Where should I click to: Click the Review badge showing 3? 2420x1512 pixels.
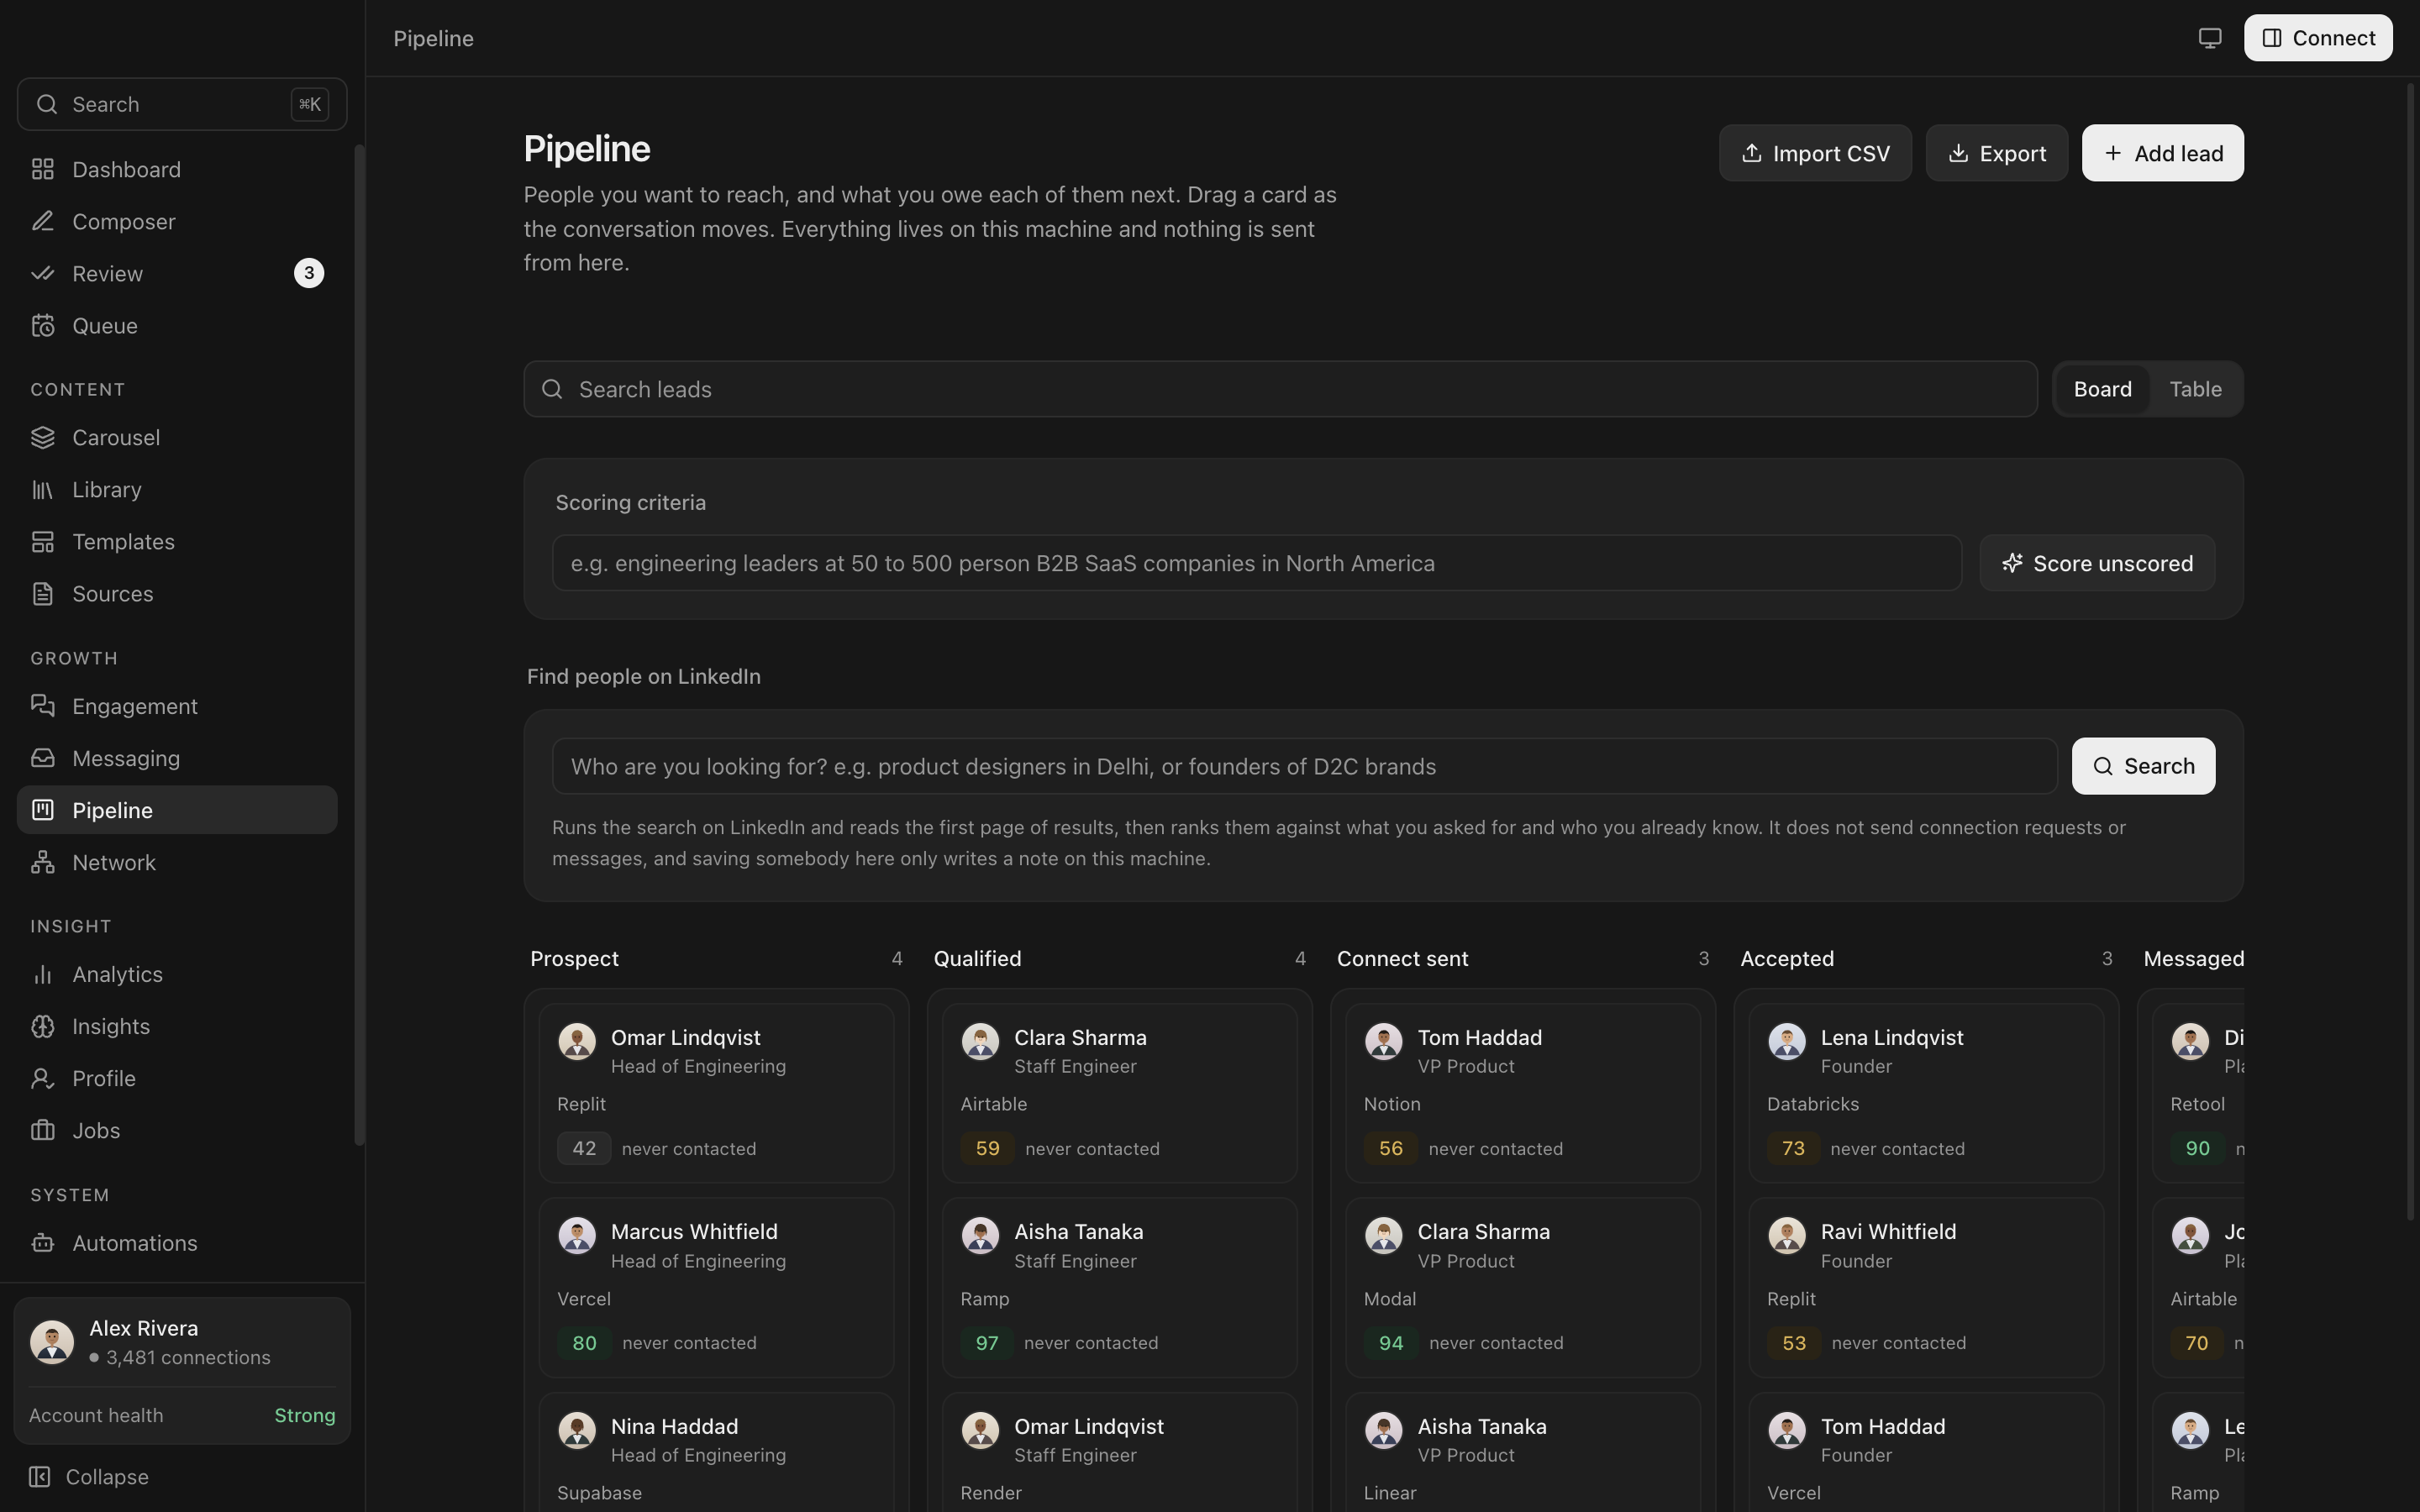click(x=309, y=273)
